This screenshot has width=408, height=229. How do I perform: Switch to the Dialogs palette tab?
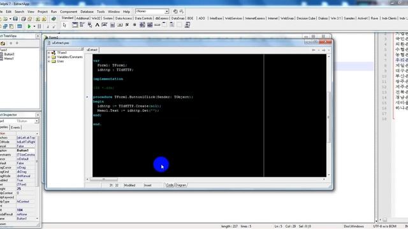pyautogui.click(x=323, y=18)
